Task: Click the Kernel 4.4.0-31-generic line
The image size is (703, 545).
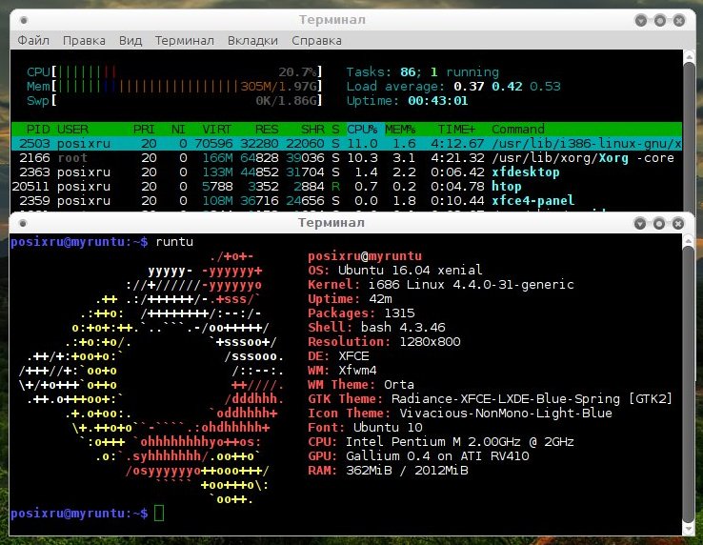Action: point(441,284)
